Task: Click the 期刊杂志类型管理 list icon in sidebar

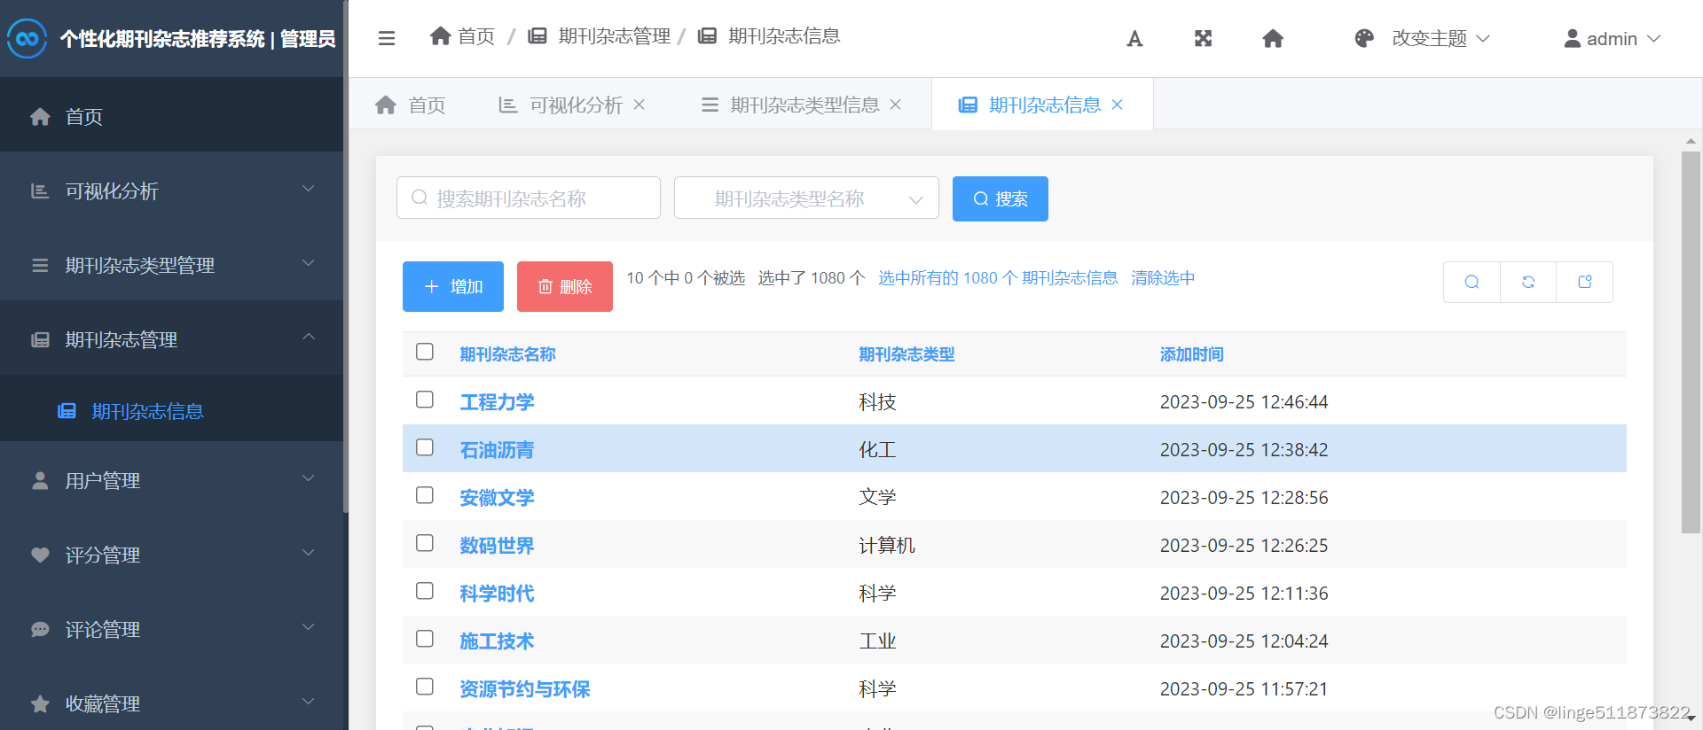Action: pos(40,266)
